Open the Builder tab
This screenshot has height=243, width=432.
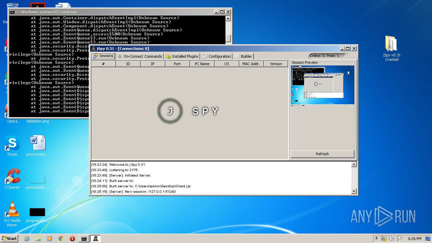tap(243, 56)
